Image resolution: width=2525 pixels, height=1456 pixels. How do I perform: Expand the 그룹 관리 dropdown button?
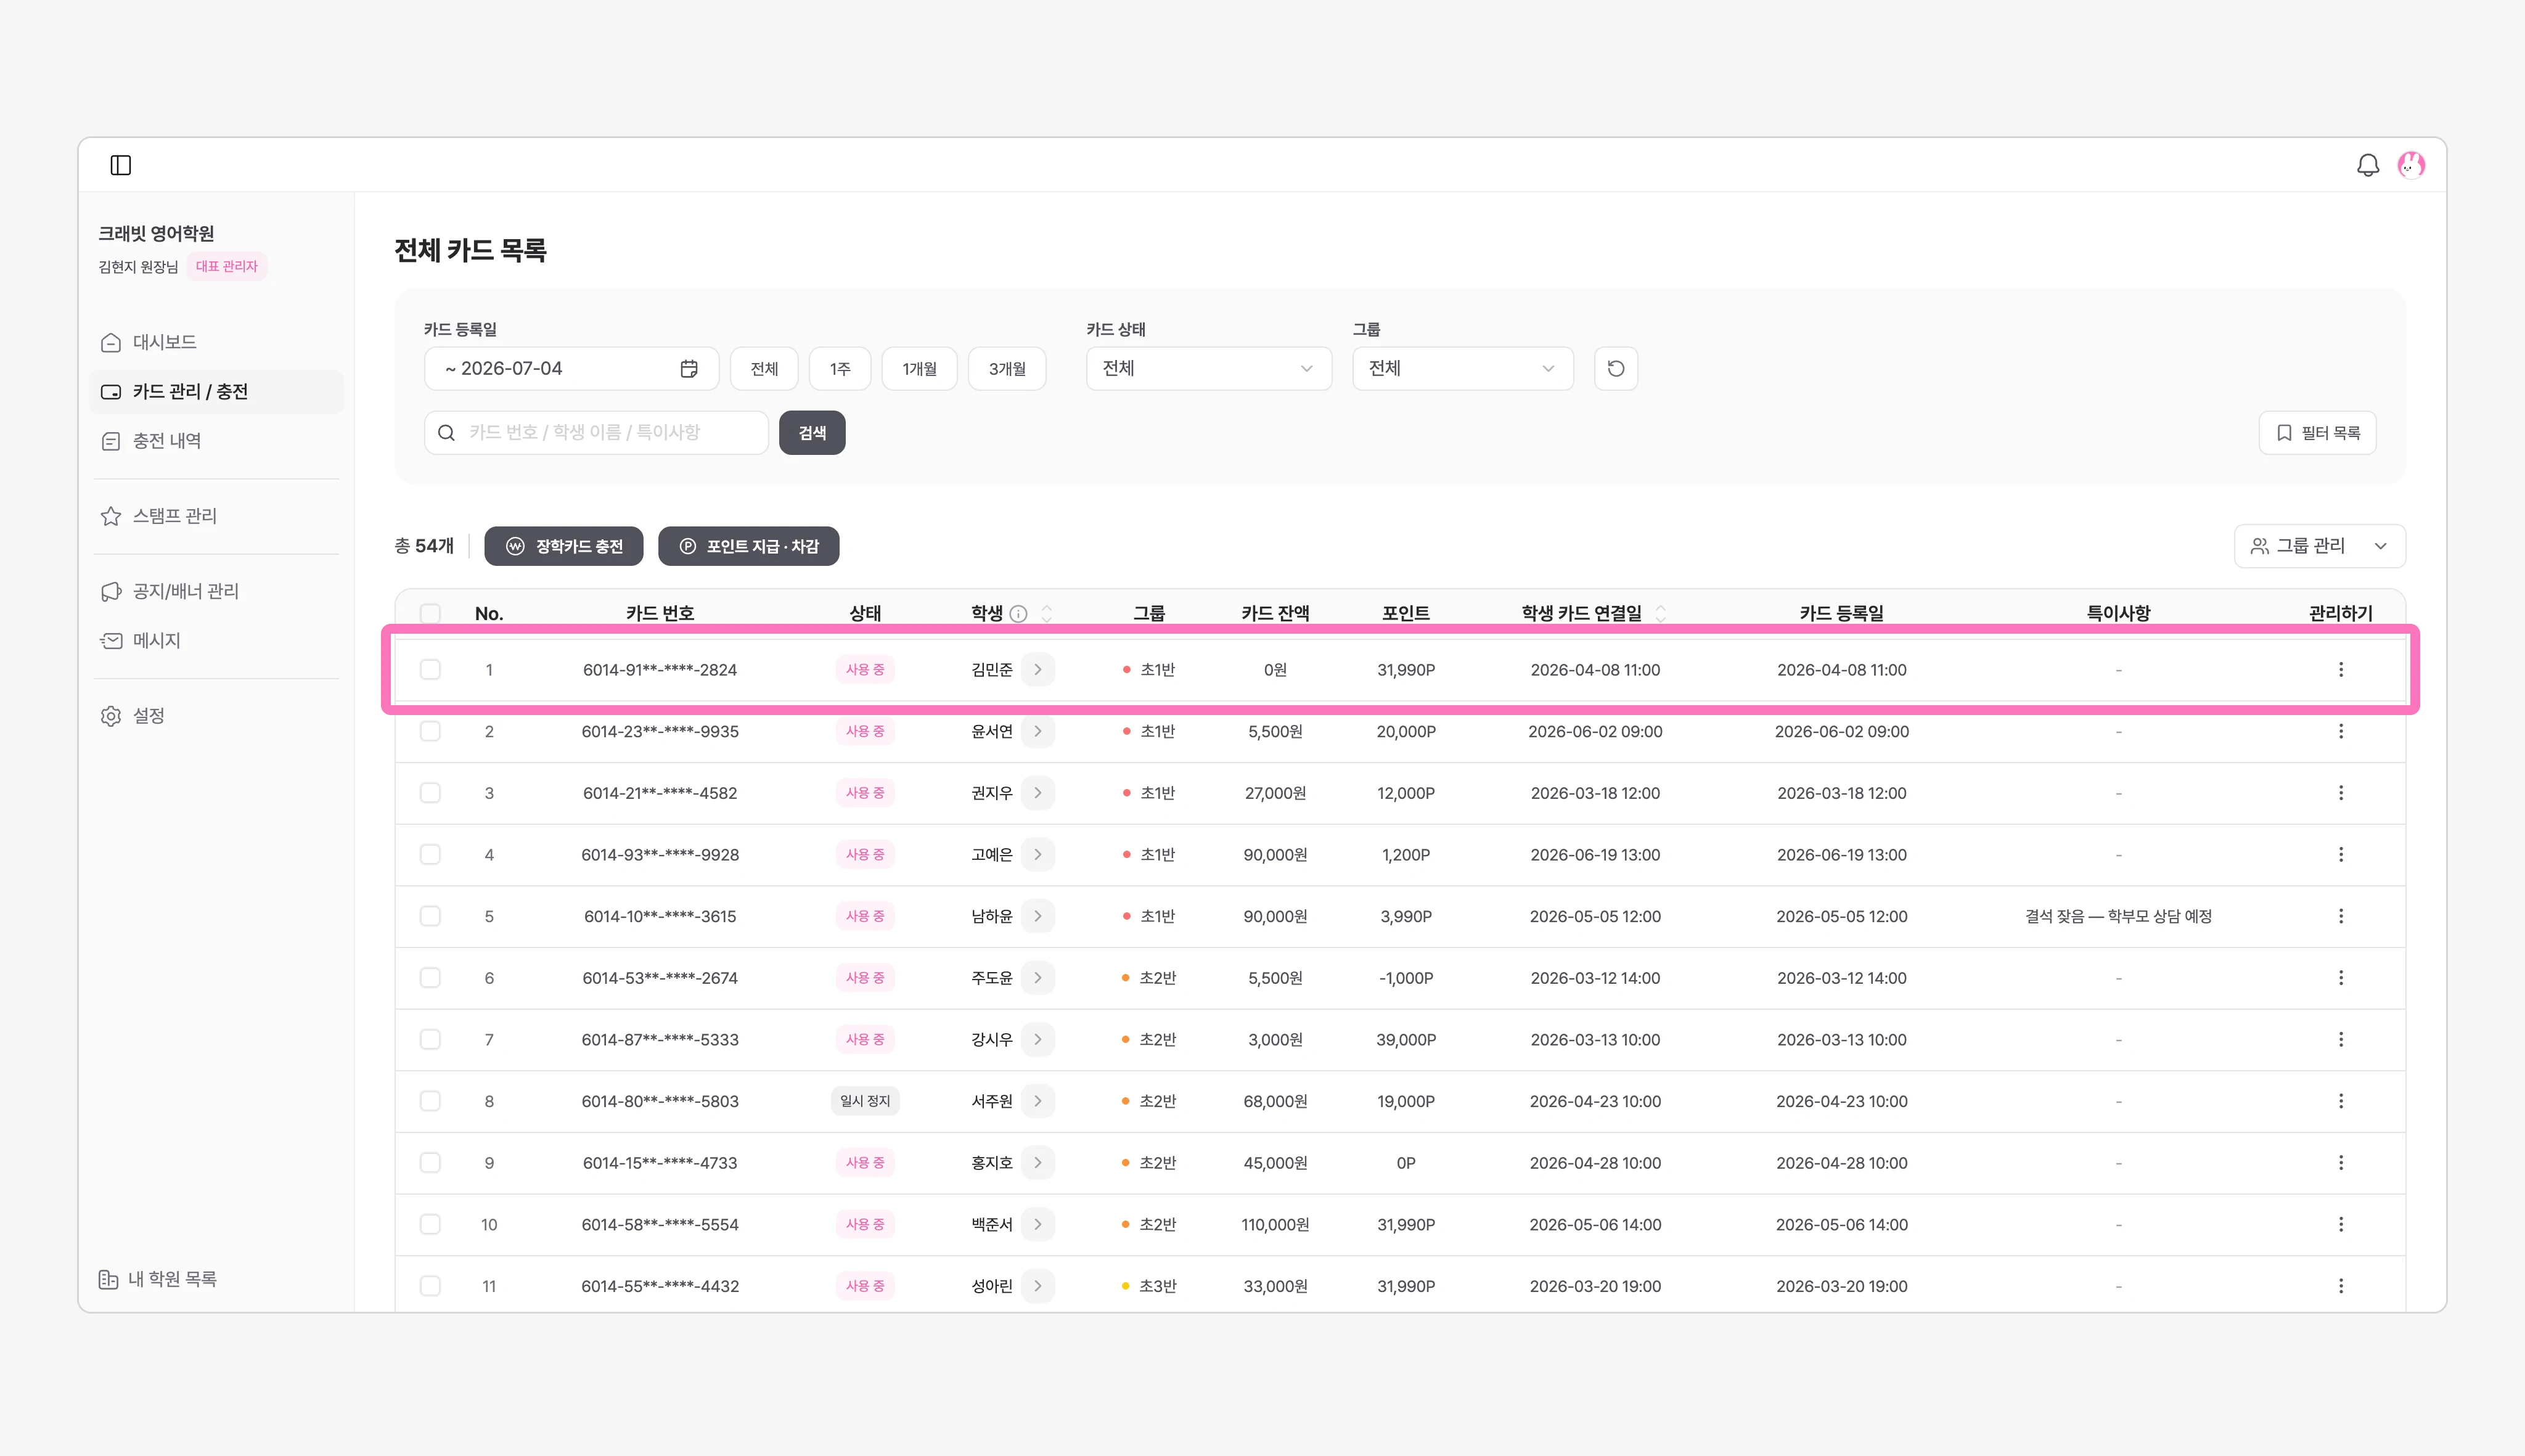[2319, 546]
